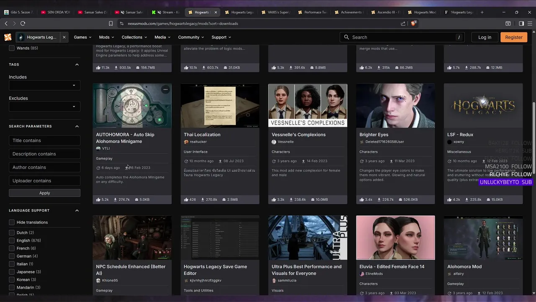Select the Japanese language checkbox
This screenshot has height=302, width=536.
[x=12, y=272]
